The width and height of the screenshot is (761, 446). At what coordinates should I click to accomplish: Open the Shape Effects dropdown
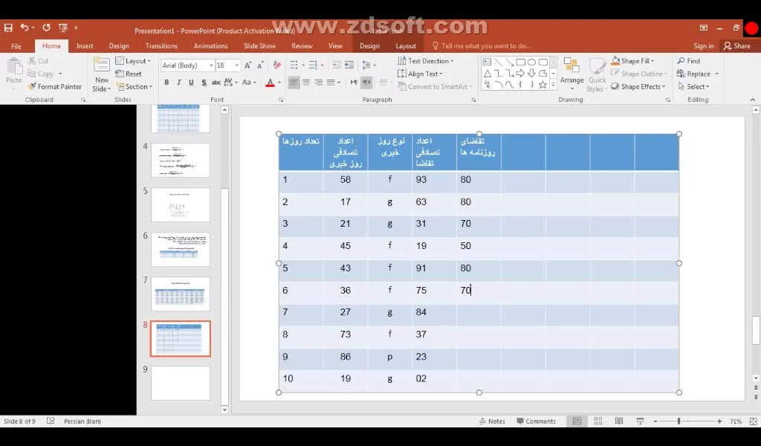(638, 87)
